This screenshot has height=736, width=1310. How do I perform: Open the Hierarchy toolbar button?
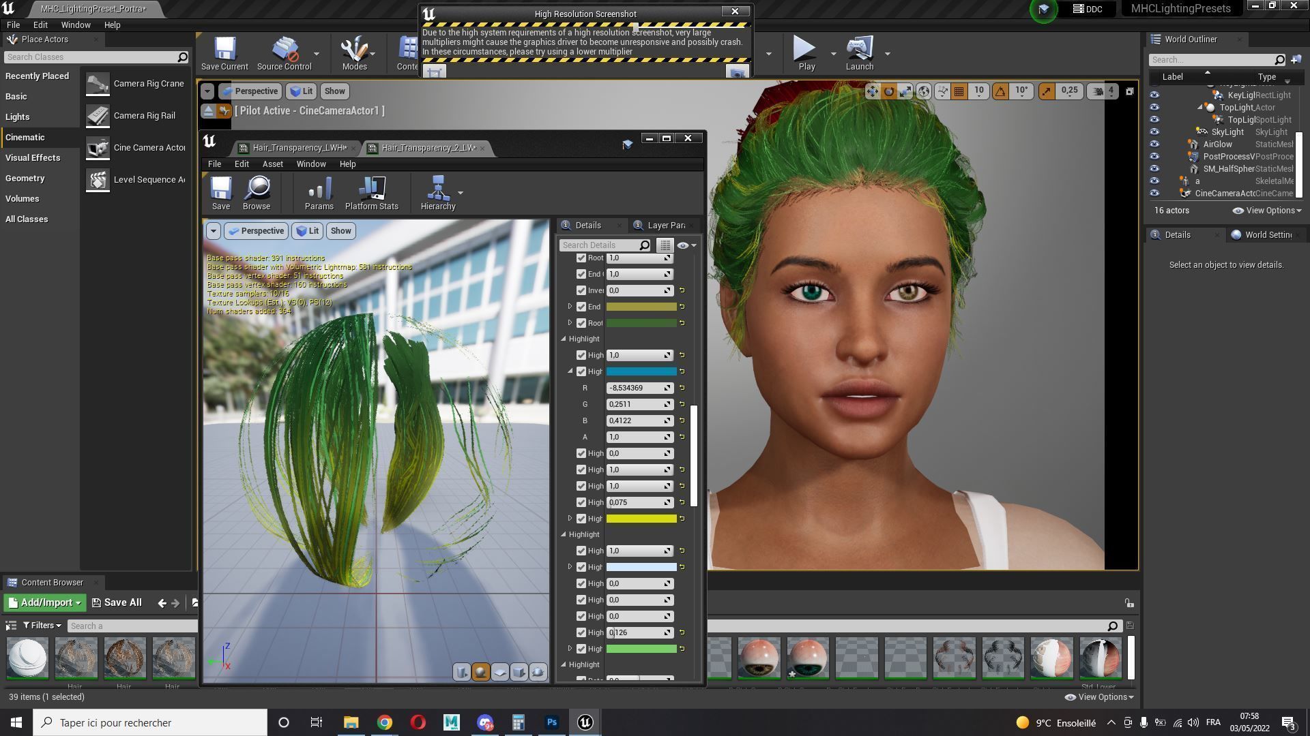[x=437, y=193]
